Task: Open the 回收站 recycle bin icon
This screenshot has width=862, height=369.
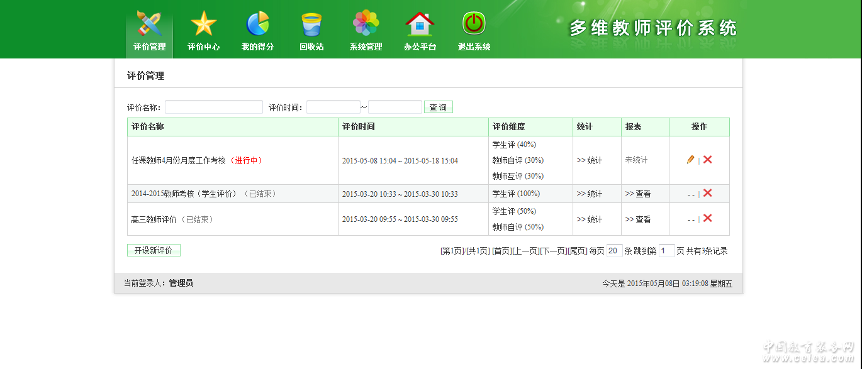Action: [x=311, y=25]
